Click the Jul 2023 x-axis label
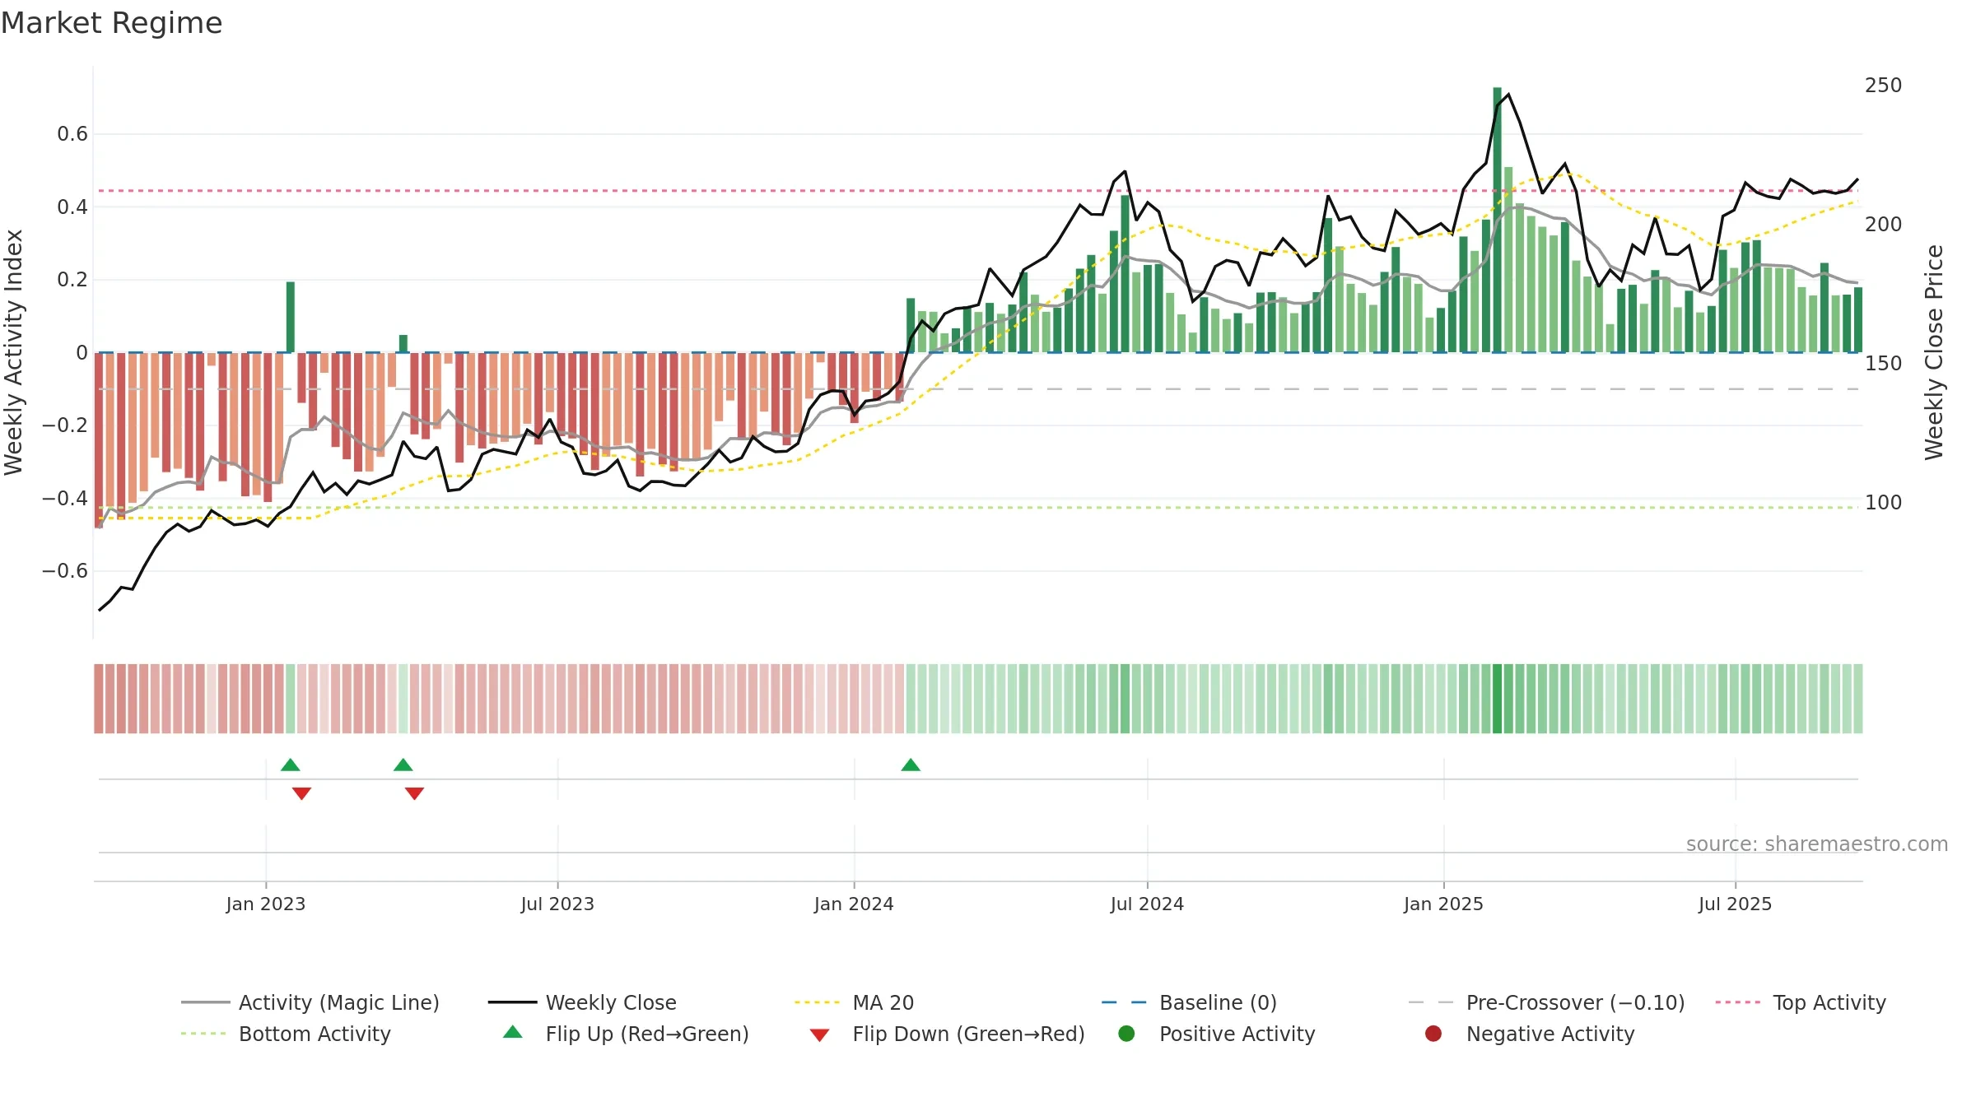1976x1111 pixels. pyautogui.click(x=557, y=904)
